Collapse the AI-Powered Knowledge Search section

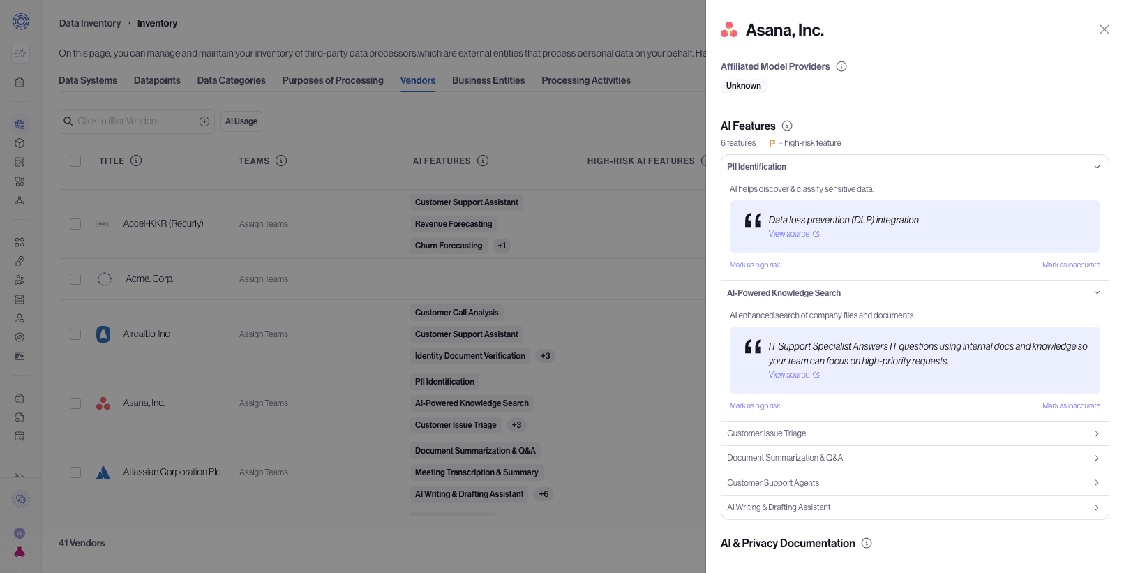tap(915, 293)
